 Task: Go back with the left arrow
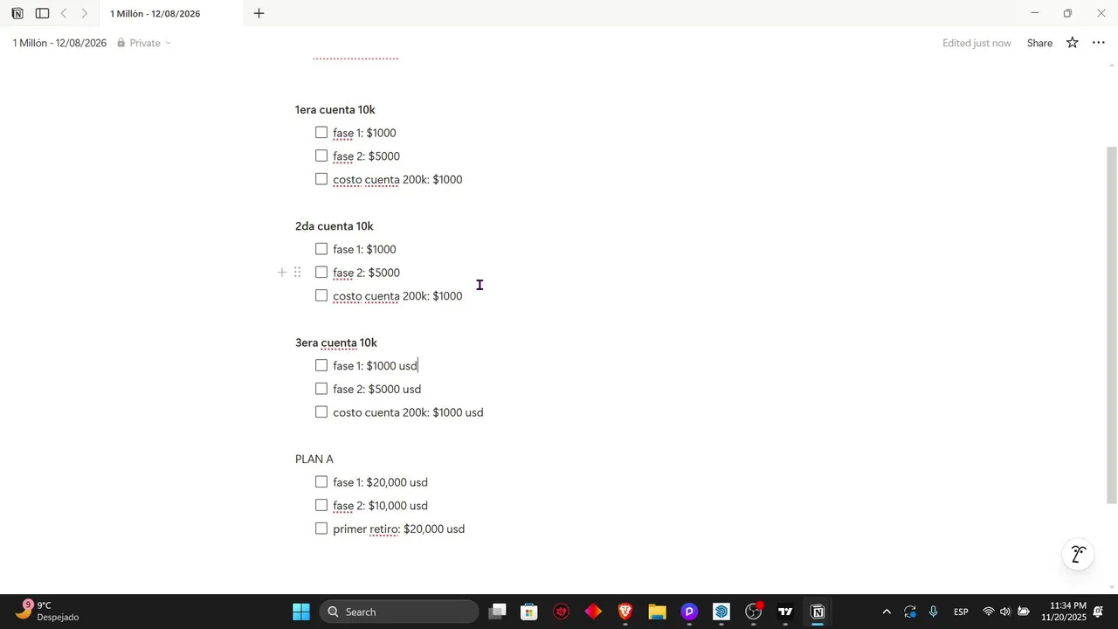click(x=64, y=13)
